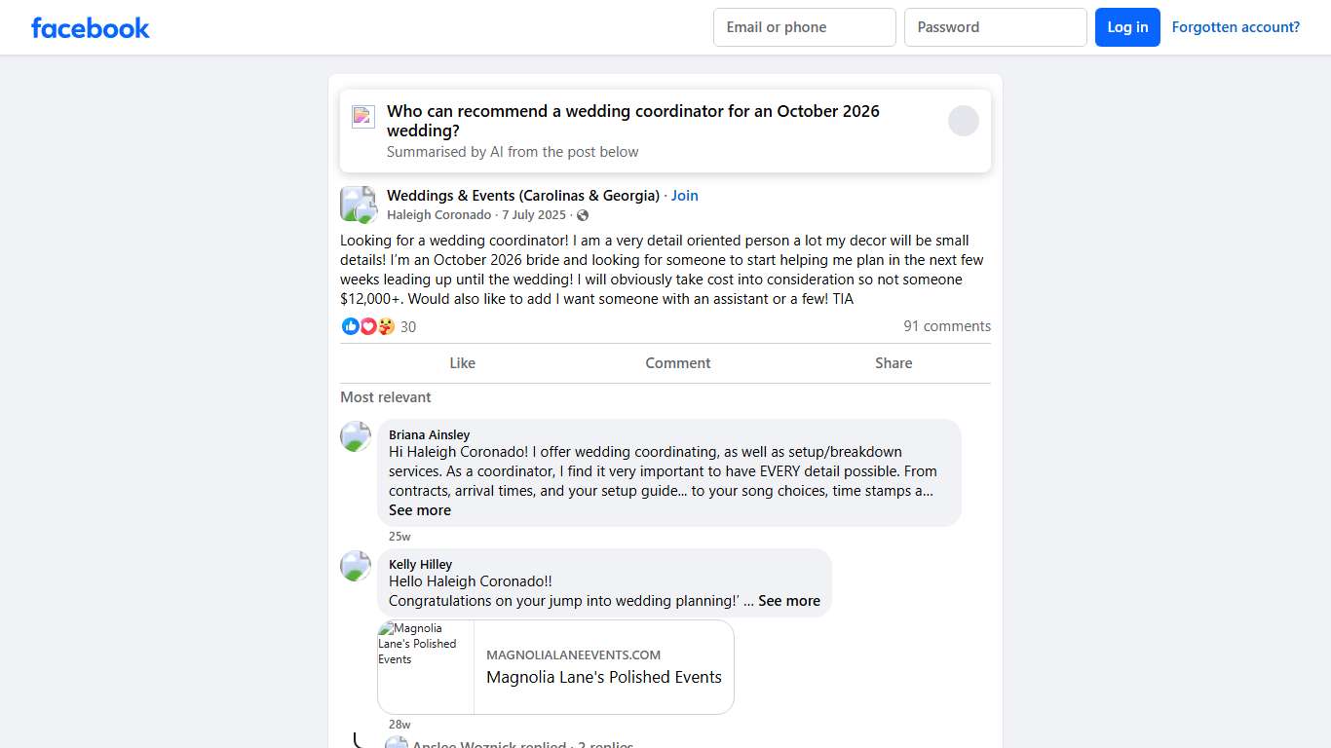
Task: Focus the Email or phone field
Action: [x=804, y=27]
